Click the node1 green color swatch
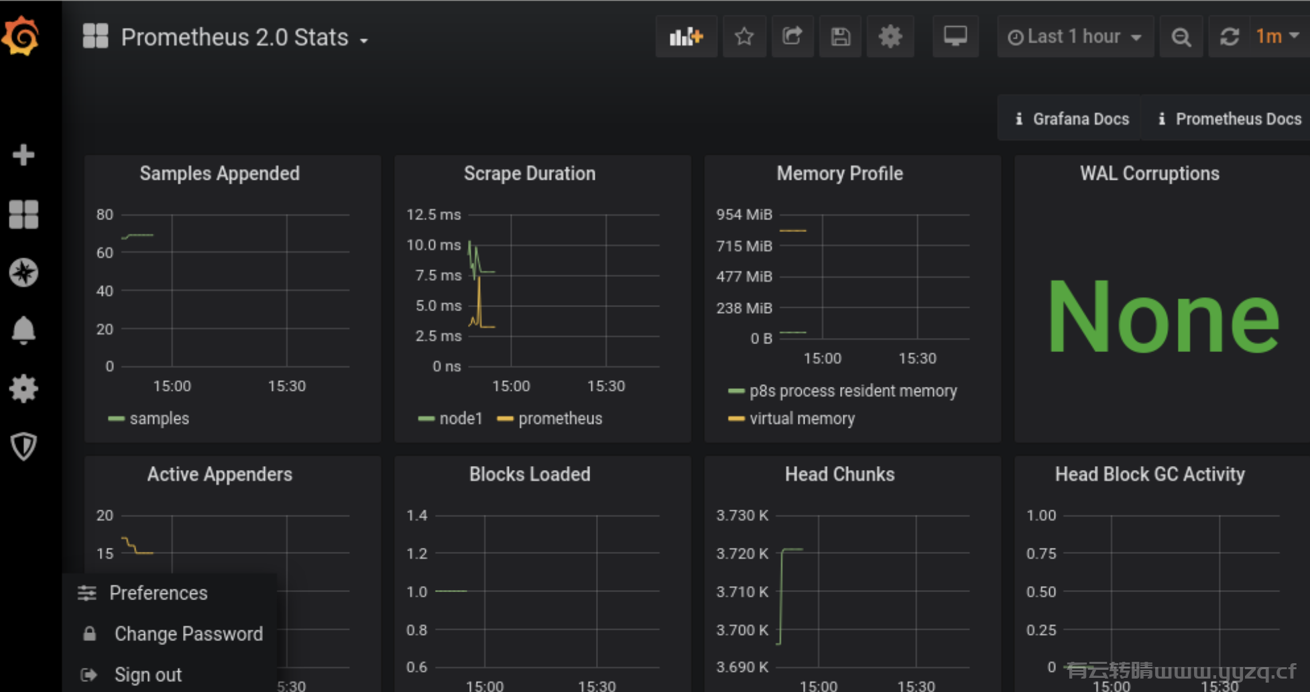Viewport: 1310px width, 692px height. tap(426, 419)
